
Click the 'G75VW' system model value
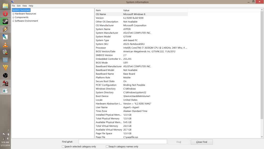tap(127, 36)
